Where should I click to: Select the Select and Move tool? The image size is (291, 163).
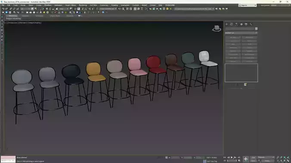coord(46,9)
